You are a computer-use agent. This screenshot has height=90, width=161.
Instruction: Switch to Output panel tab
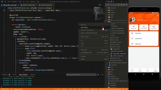(x=15, y=75)
